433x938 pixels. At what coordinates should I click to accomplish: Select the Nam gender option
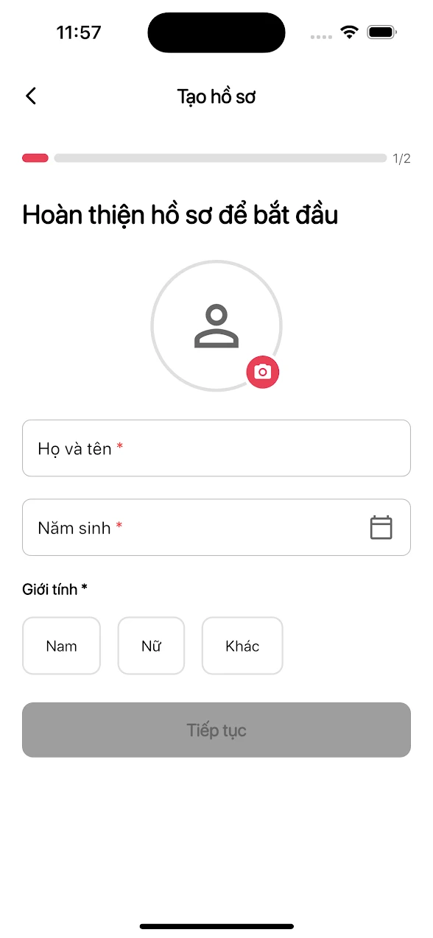point(61,646)
